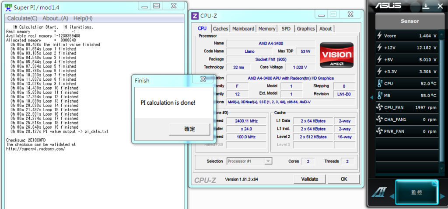The height and width of the screenshot is (209, 448).
Task: Switch to the Mainboard tab in CPU-Z
Action: coord(243,29)
